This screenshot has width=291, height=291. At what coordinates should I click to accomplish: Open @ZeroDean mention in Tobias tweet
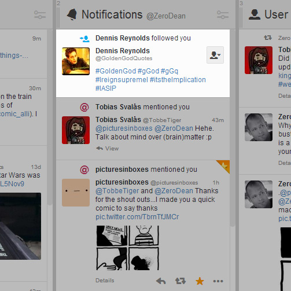[174, 128]
